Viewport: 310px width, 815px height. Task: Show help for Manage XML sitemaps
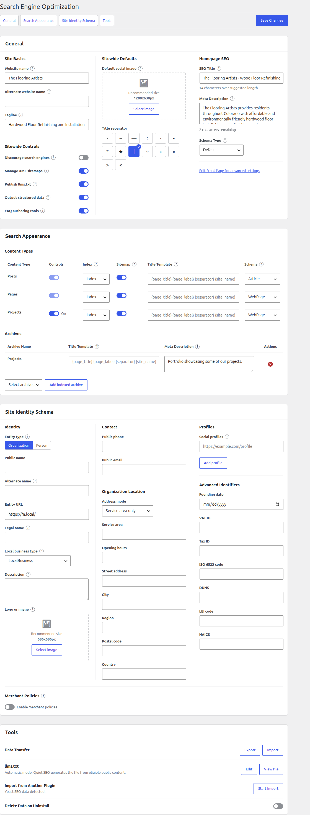(x=46, y=171)
